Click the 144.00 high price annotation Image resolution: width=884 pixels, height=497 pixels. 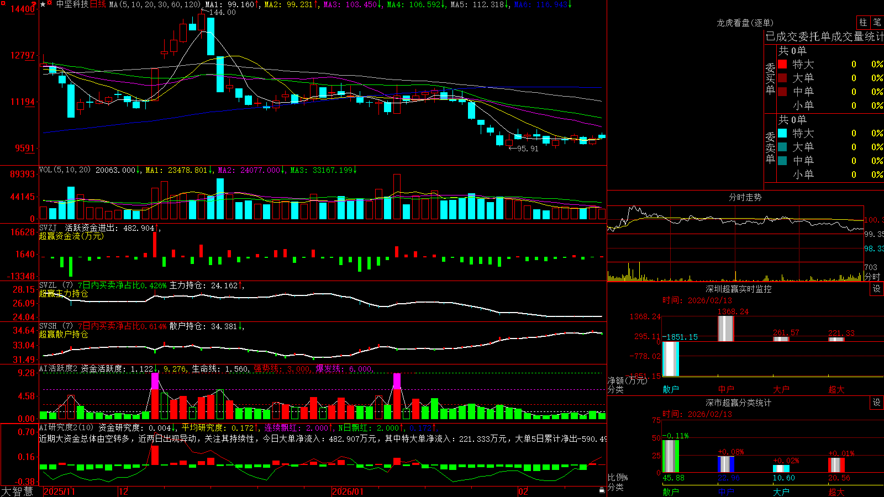click(222, 12)
